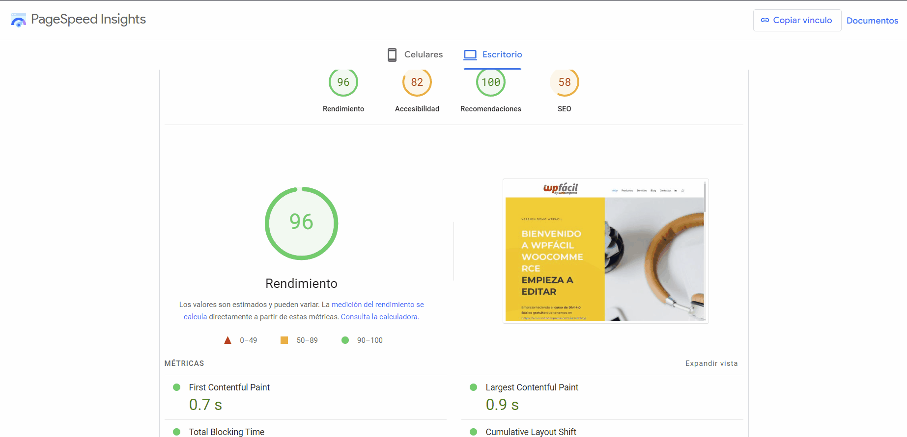Select the Recomendaciones 100 score gauge
The width and height of the screenshot is (907, 437).
coord(490,82)
